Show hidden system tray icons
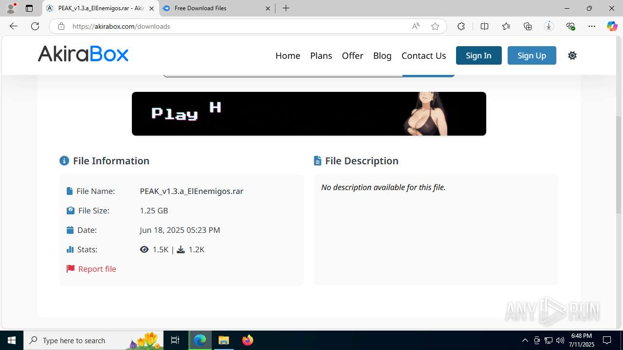Screen dimensions: 623x350 [x=525, y=340]
